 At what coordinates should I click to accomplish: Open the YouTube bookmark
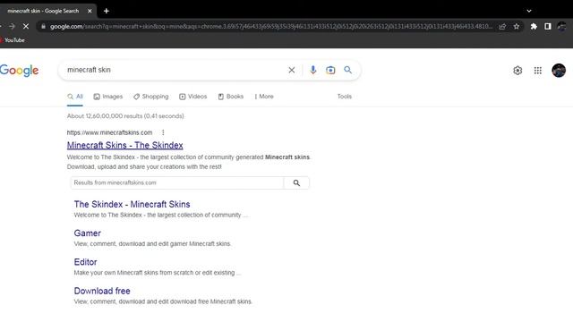pyautogui.click(x=13, y=40)
